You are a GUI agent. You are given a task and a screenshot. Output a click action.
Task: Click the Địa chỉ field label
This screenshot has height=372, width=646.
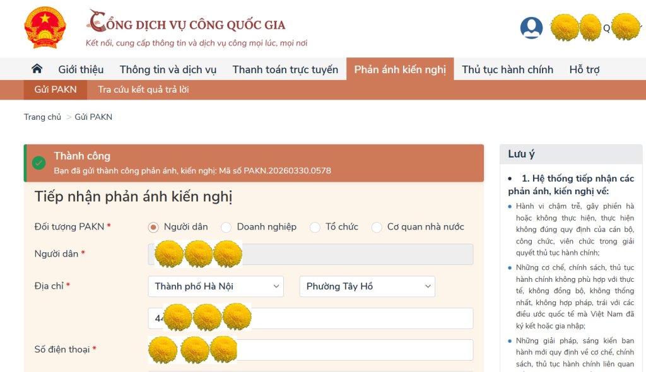tap(49, 286)
